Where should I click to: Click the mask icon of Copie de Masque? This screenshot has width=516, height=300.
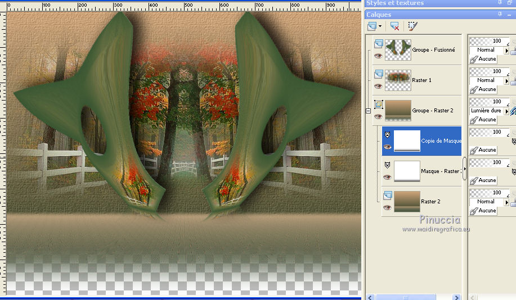point(387,135)
